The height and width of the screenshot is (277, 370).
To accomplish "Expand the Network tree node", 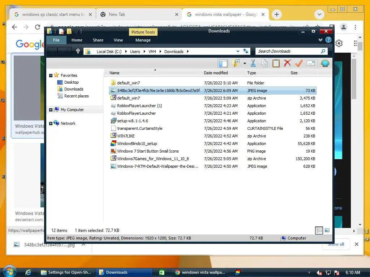I will pos(51,123).
